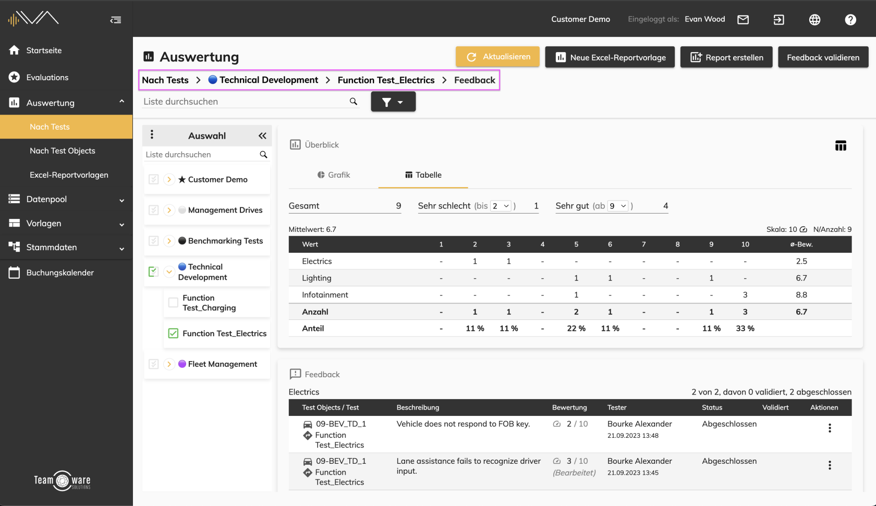876x506 pixels.
Task: Open the Sehr gut threshold dropdown
Action: (x=618, y=206)
